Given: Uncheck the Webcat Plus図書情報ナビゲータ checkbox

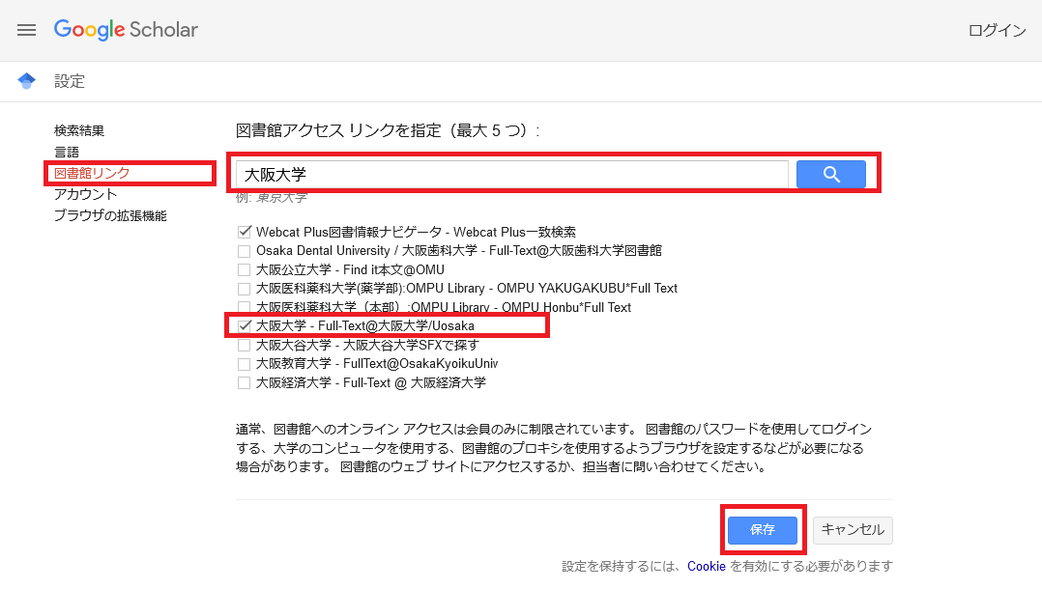Looking at the screenshot, I should [244, 232].
